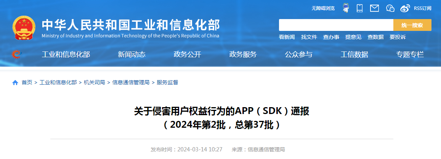Click the 无障碍浏览 link
The height and width of the screenshot is (159, 441).
pyautogui.click(x=323, y=8)
